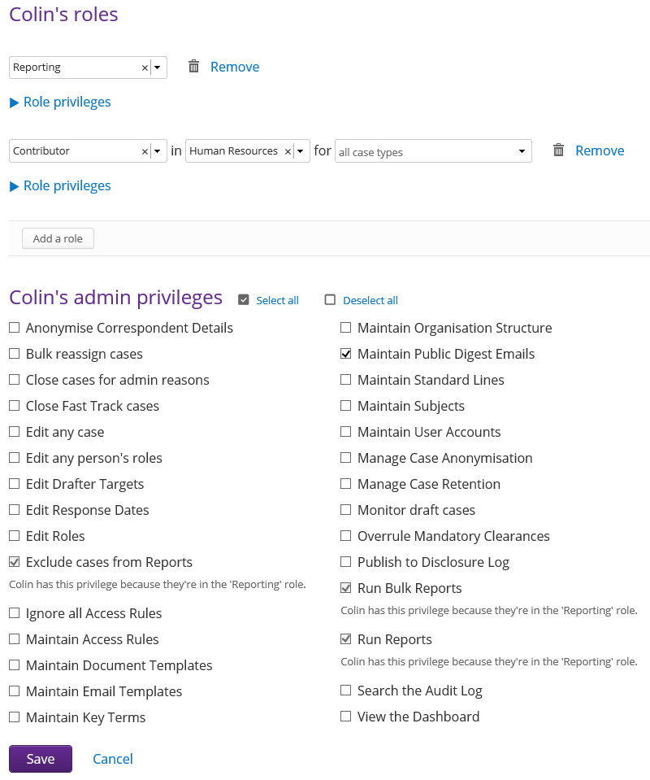This screenshot has width=650, height=780.
Task: Open the Reporting role dropdown arrow
Action: click(x=158, y=68)
